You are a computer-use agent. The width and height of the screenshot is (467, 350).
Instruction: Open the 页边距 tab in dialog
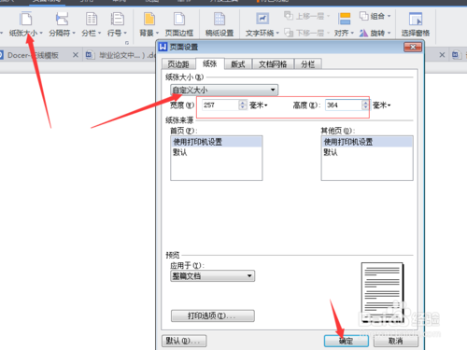(178, 64)
